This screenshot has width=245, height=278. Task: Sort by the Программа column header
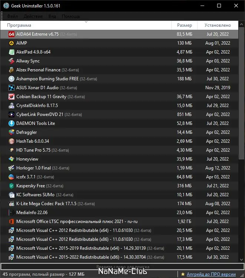(86, 25)
